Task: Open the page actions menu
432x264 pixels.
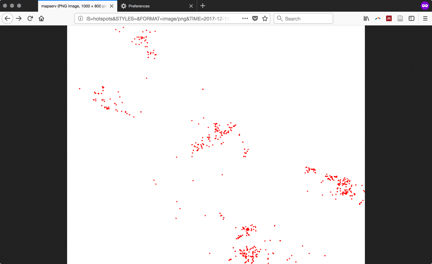Action: point(245,19)
